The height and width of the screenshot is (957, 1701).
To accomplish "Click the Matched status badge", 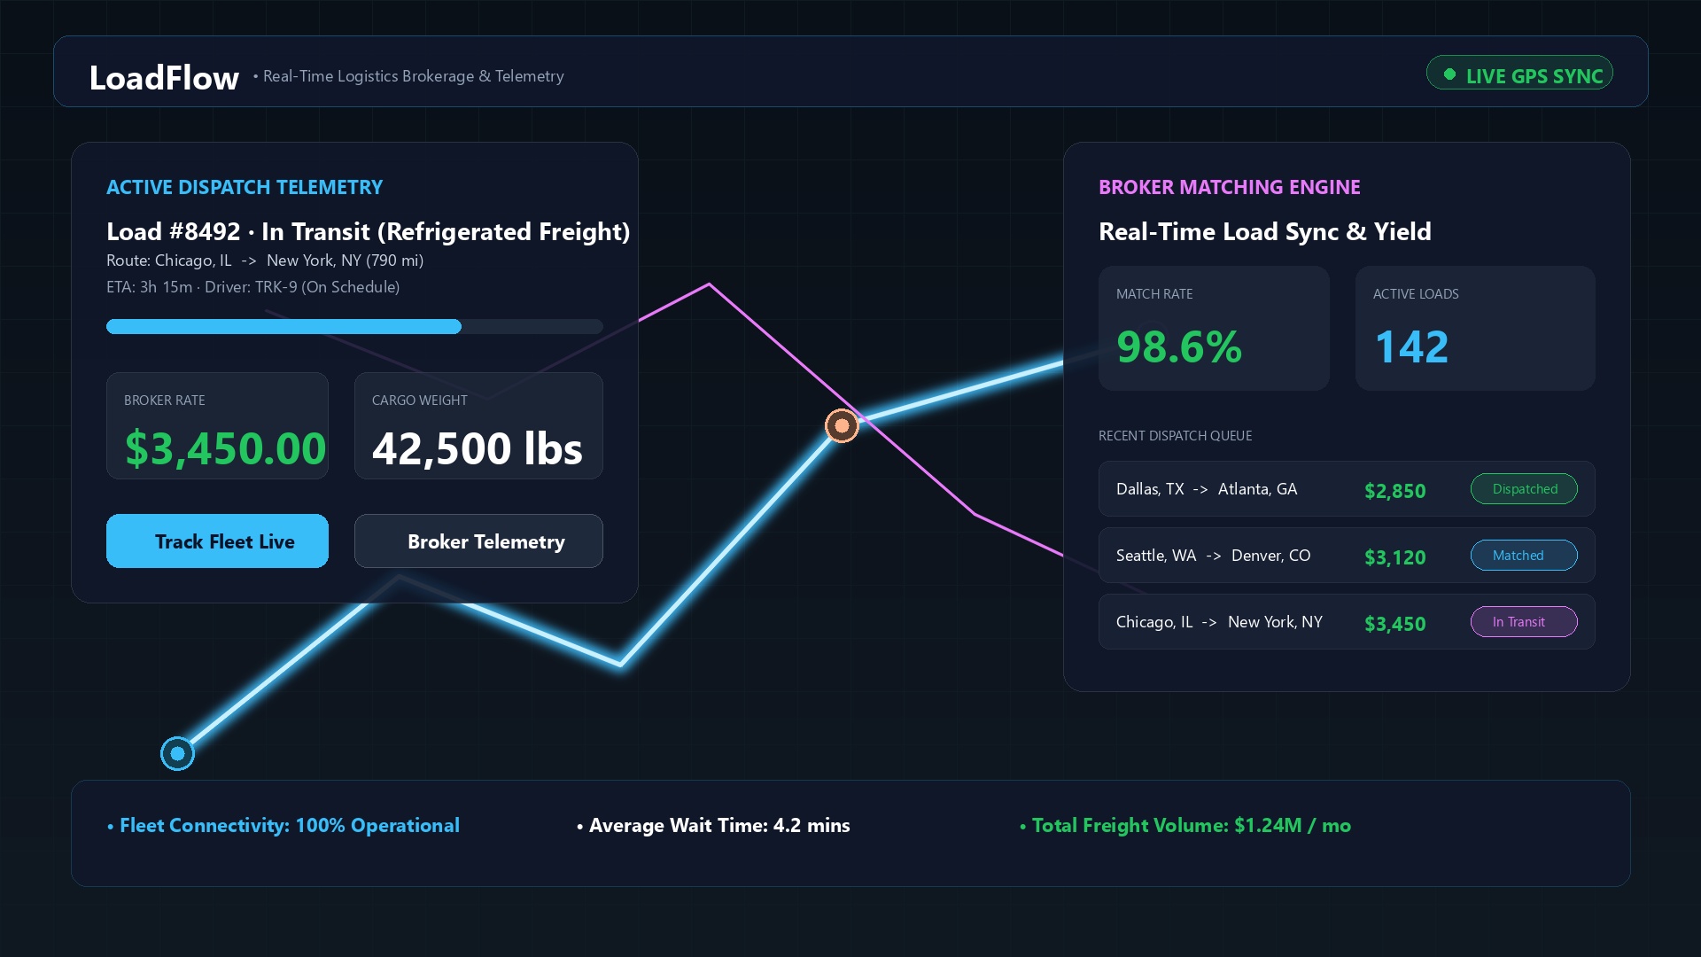I will [x=1524, y=555].
